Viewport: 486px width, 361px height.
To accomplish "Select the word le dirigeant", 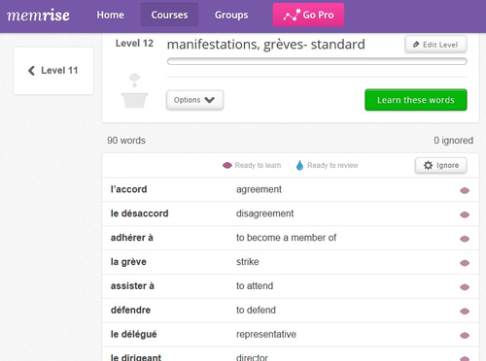I will click(x=136, y=357).
